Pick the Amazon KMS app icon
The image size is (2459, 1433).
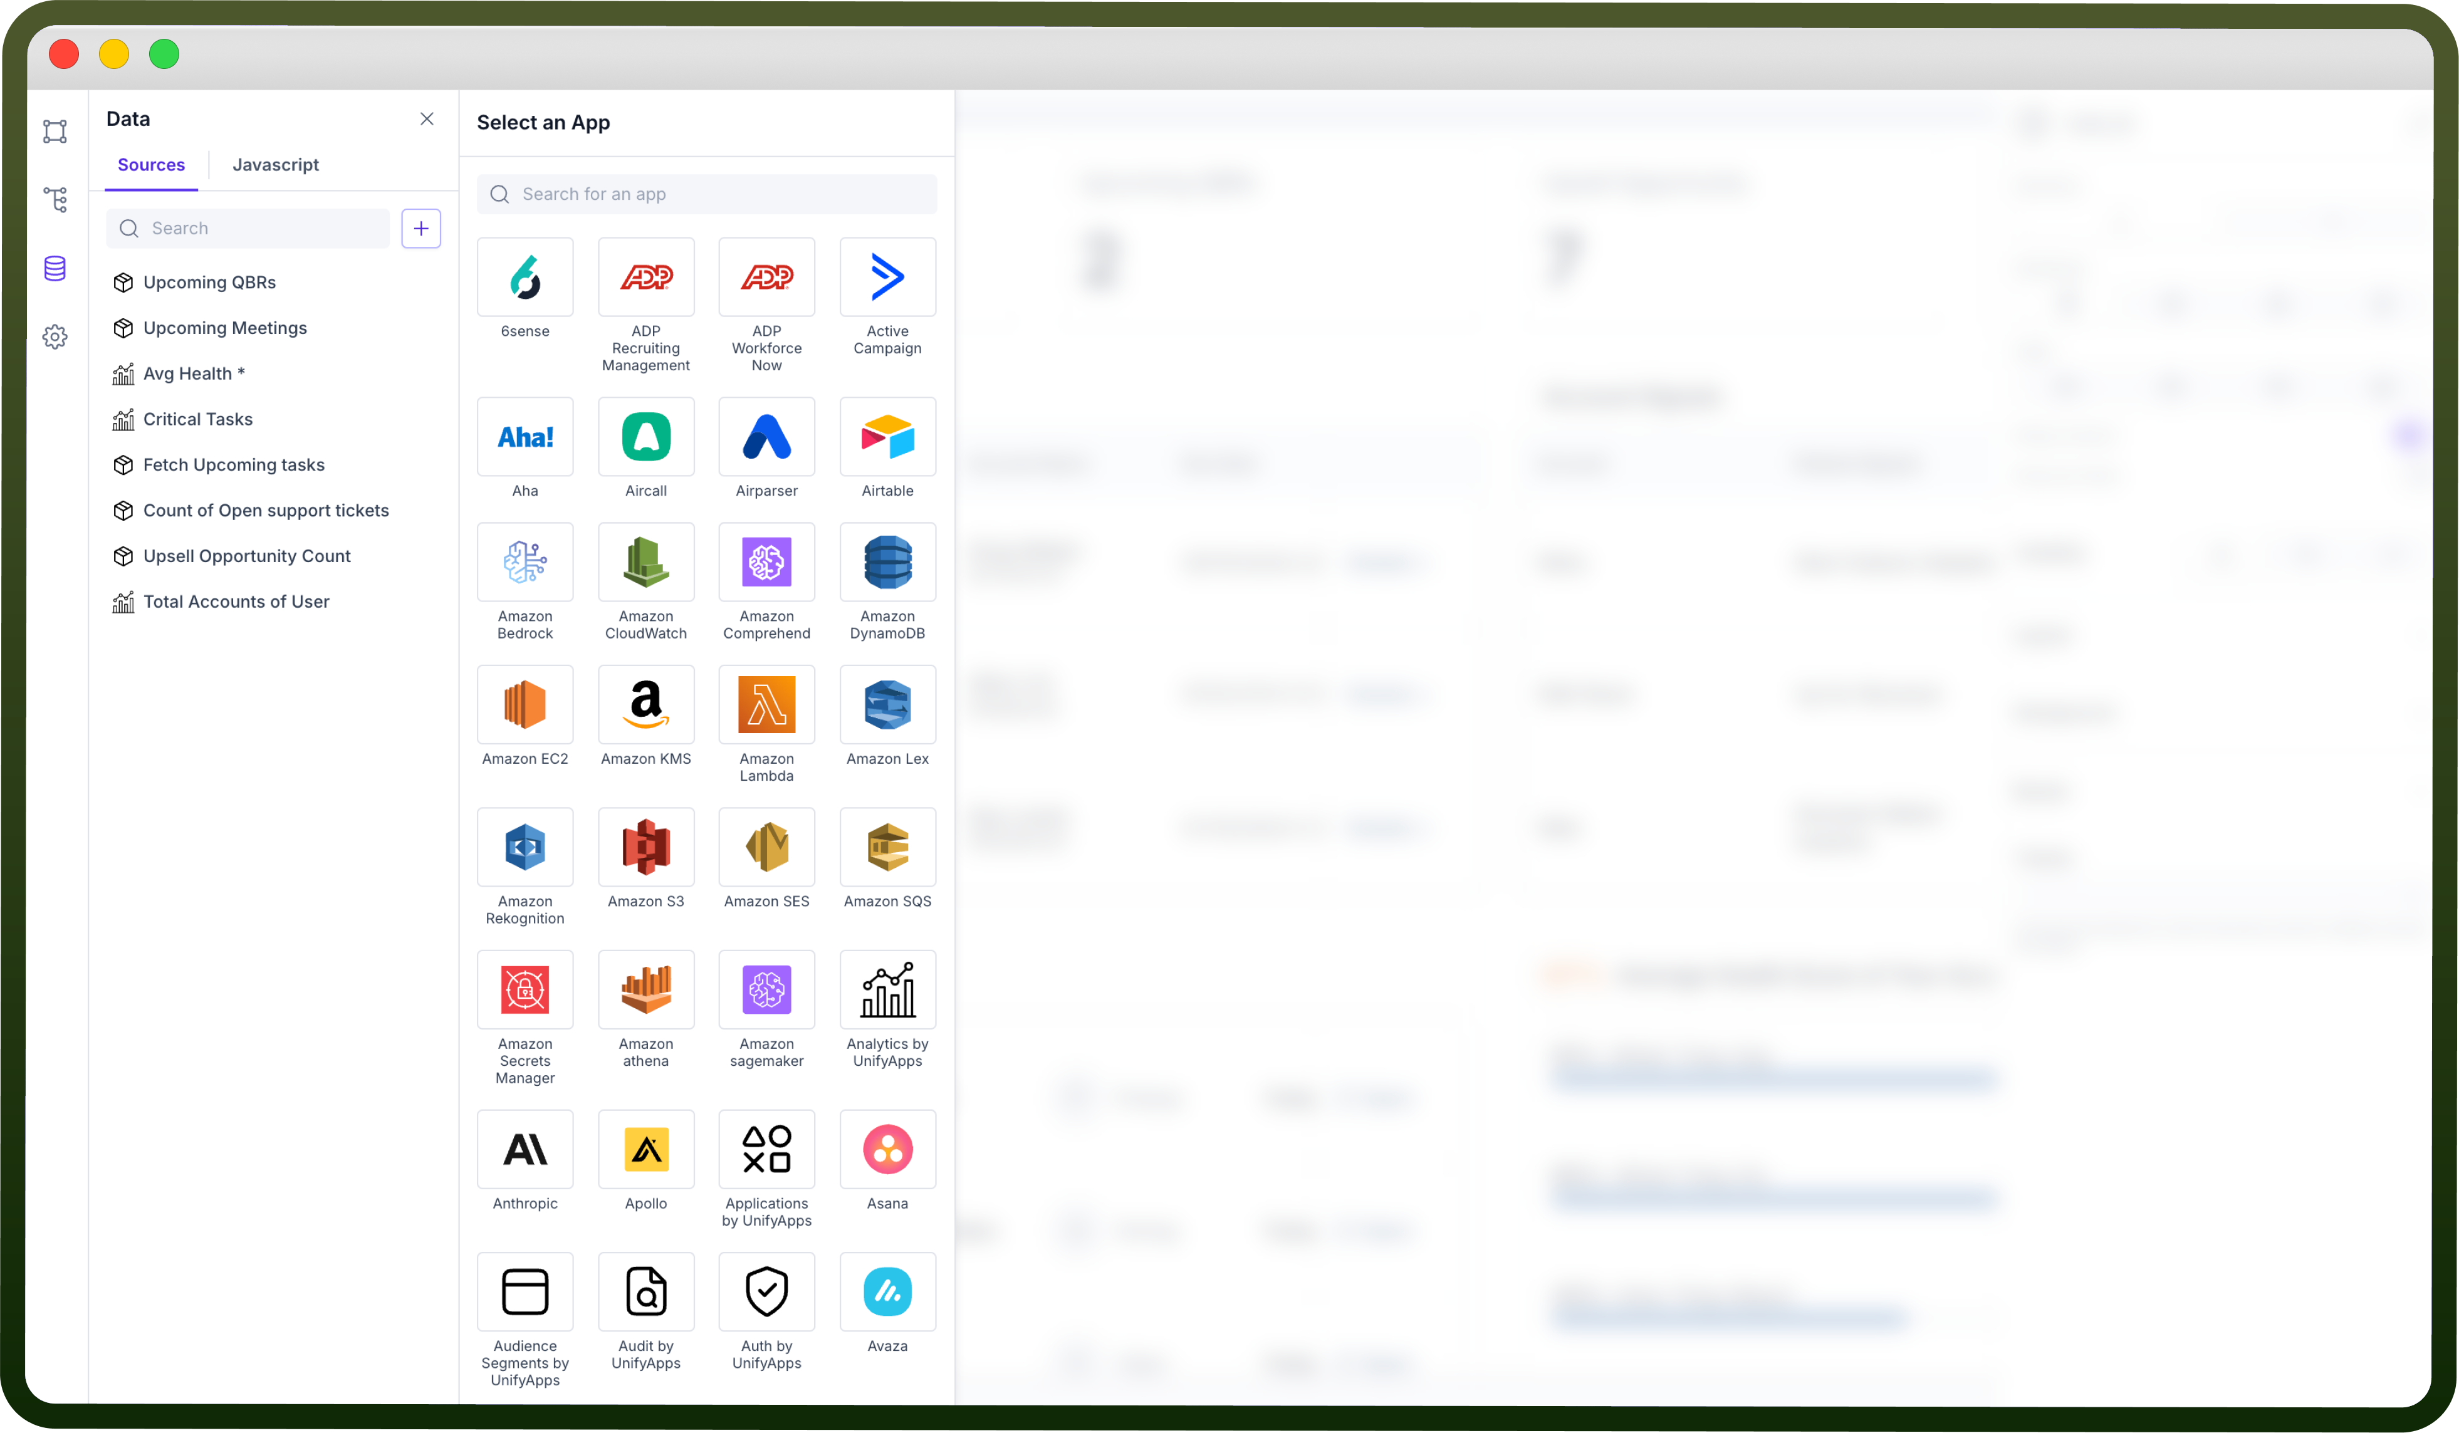coord(646,704)
